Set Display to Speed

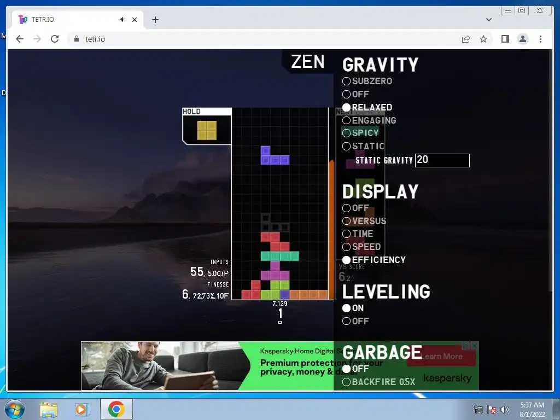(361, 247)
